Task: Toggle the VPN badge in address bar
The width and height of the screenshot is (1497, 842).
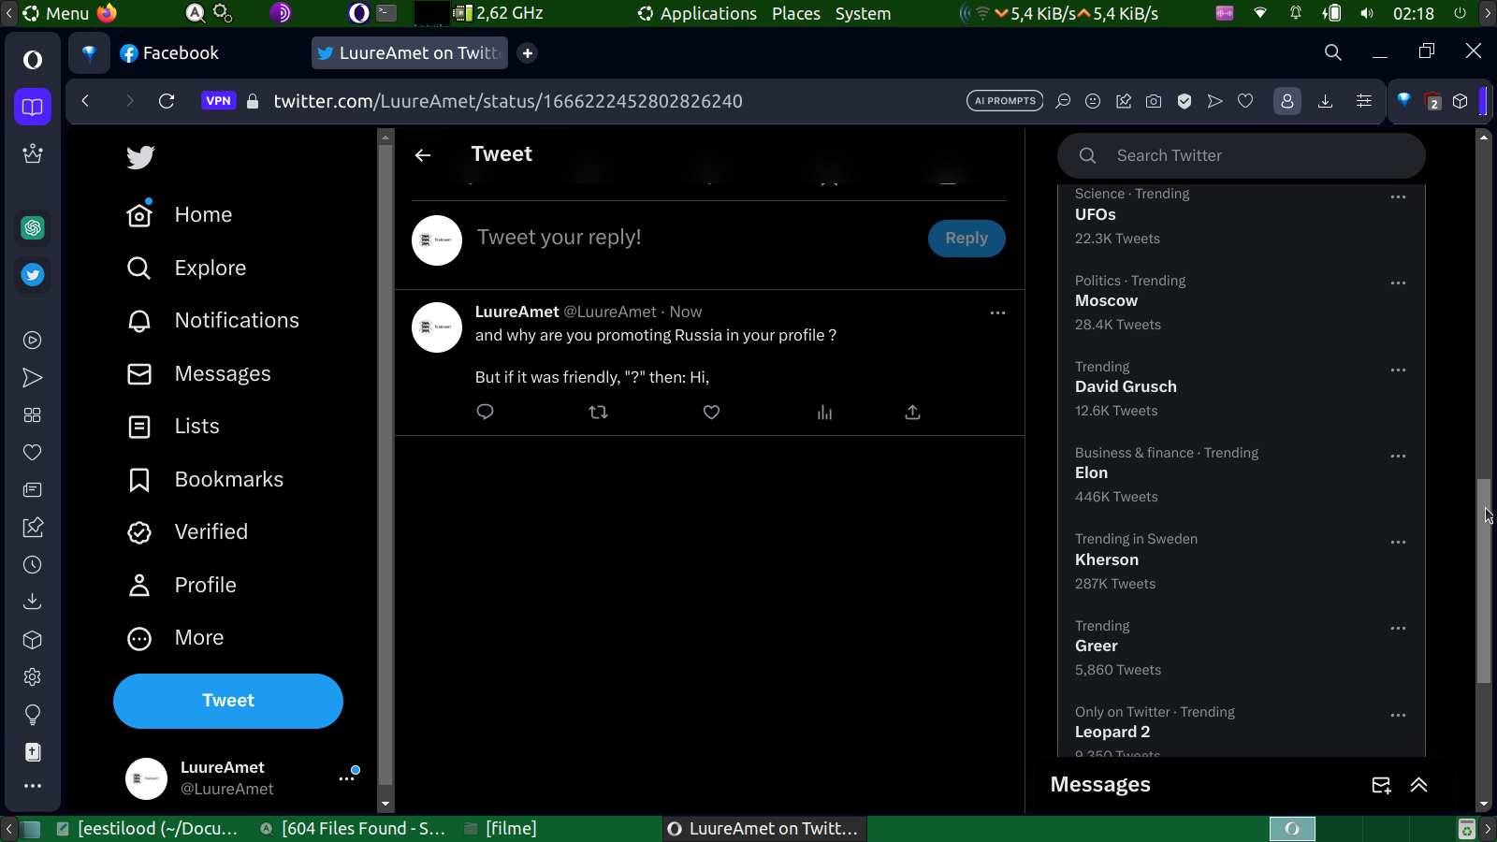Action: (218, 101)
